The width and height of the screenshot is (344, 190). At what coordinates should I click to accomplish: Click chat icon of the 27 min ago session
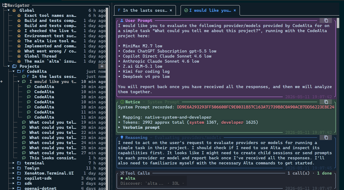click(24, 153)
